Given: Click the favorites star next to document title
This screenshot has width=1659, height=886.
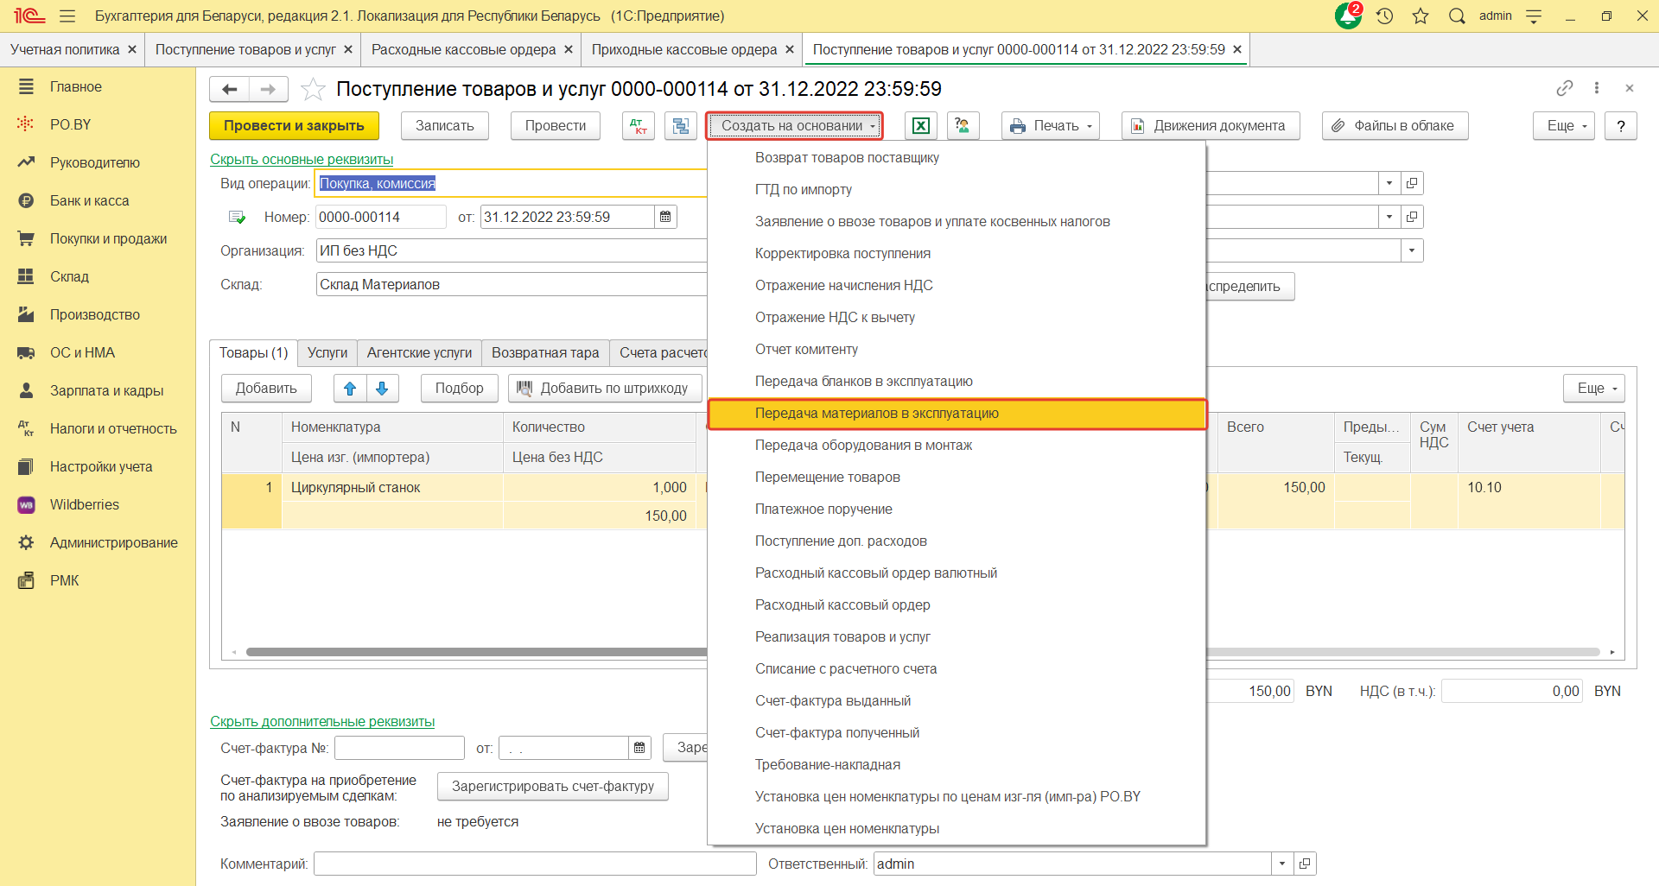Looking at the screenshot, I should [x=313, y=89].
